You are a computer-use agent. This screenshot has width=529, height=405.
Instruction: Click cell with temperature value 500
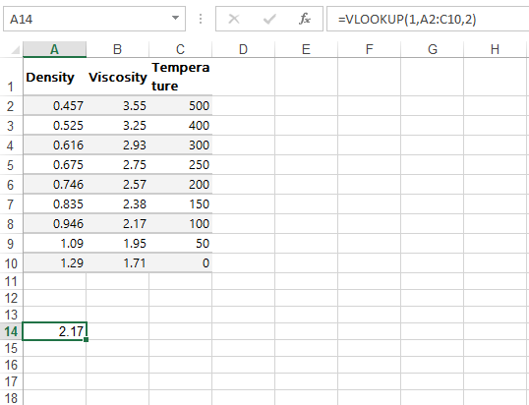coord(181,106)
